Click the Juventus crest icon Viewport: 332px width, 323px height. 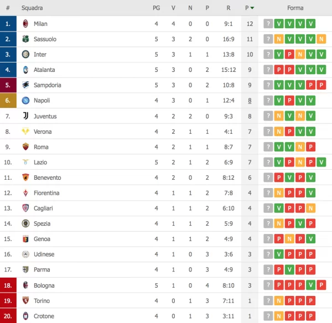click(25, 116)
